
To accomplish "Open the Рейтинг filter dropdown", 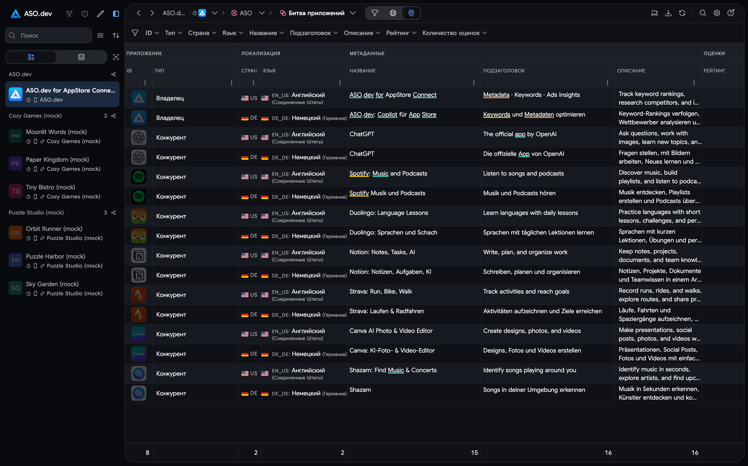I will click(401, 33).
